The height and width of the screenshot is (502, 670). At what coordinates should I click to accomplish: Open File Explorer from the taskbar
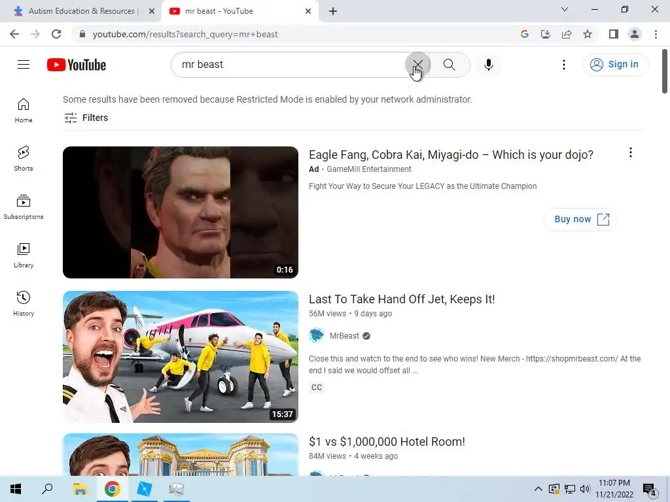(80, 489)
